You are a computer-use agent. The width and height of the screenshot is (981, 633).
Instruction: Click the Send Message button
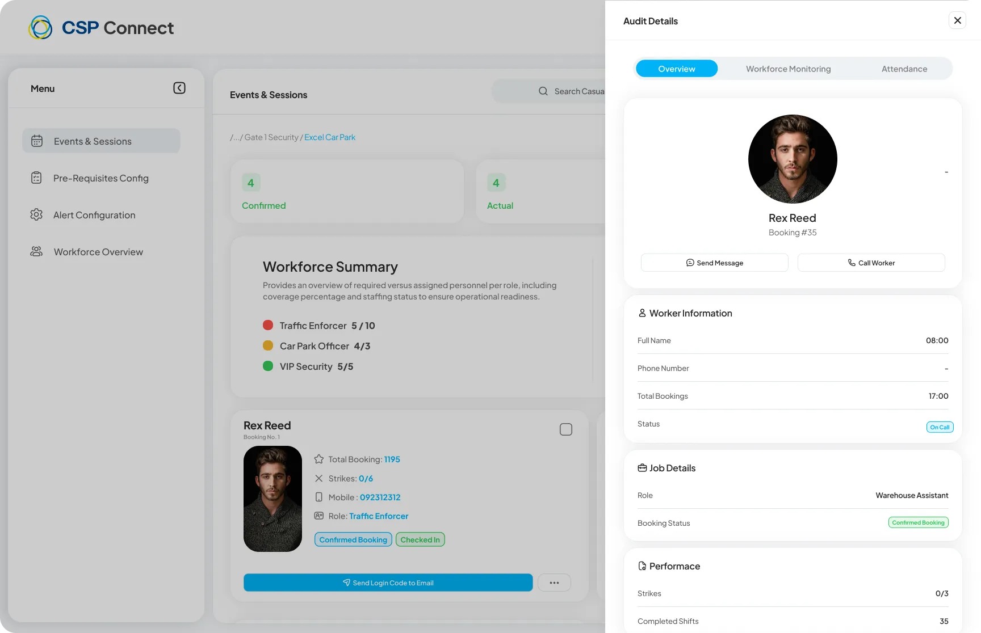pos(715,263)
